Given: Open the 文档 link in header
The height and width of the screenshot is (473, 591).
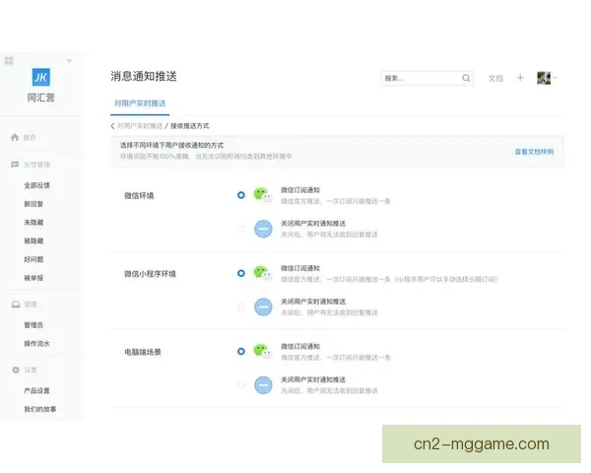Looking at the screenshot, I should coord(495,79).
